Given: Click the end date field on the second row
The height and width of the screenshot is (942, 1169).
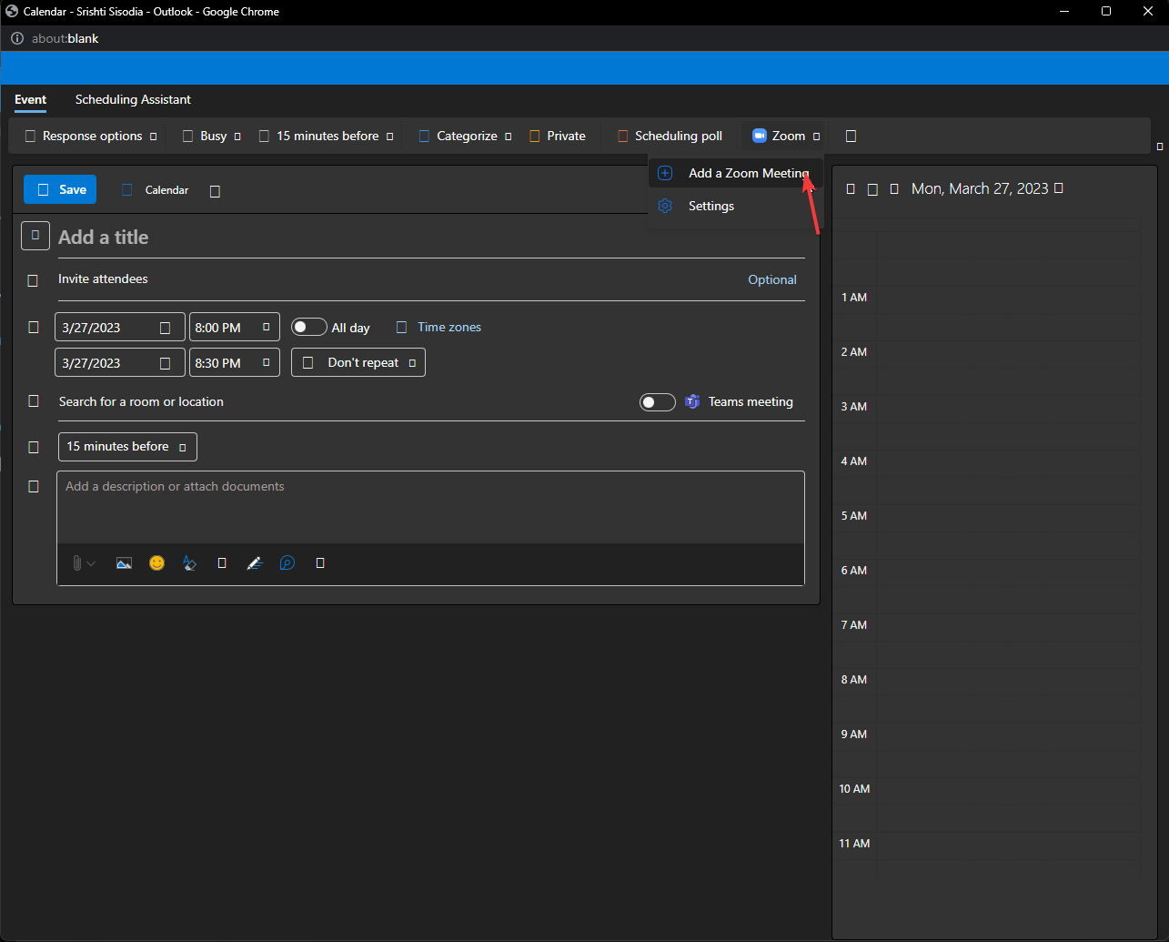Looking at the screenshot, I should click(x=120, y=362).
